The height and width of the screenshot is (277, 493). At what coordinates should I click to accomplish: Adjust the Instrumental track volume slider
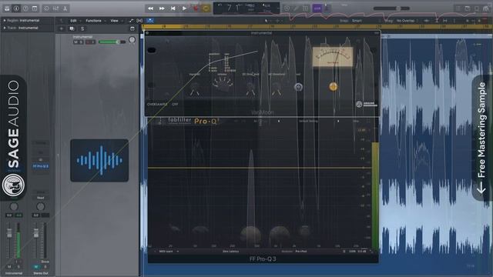(112, 42)
